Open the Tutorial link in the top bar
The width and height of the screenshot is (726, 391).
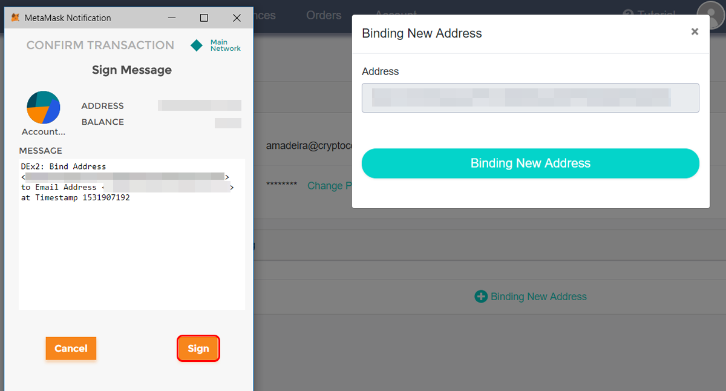[649, 15]
